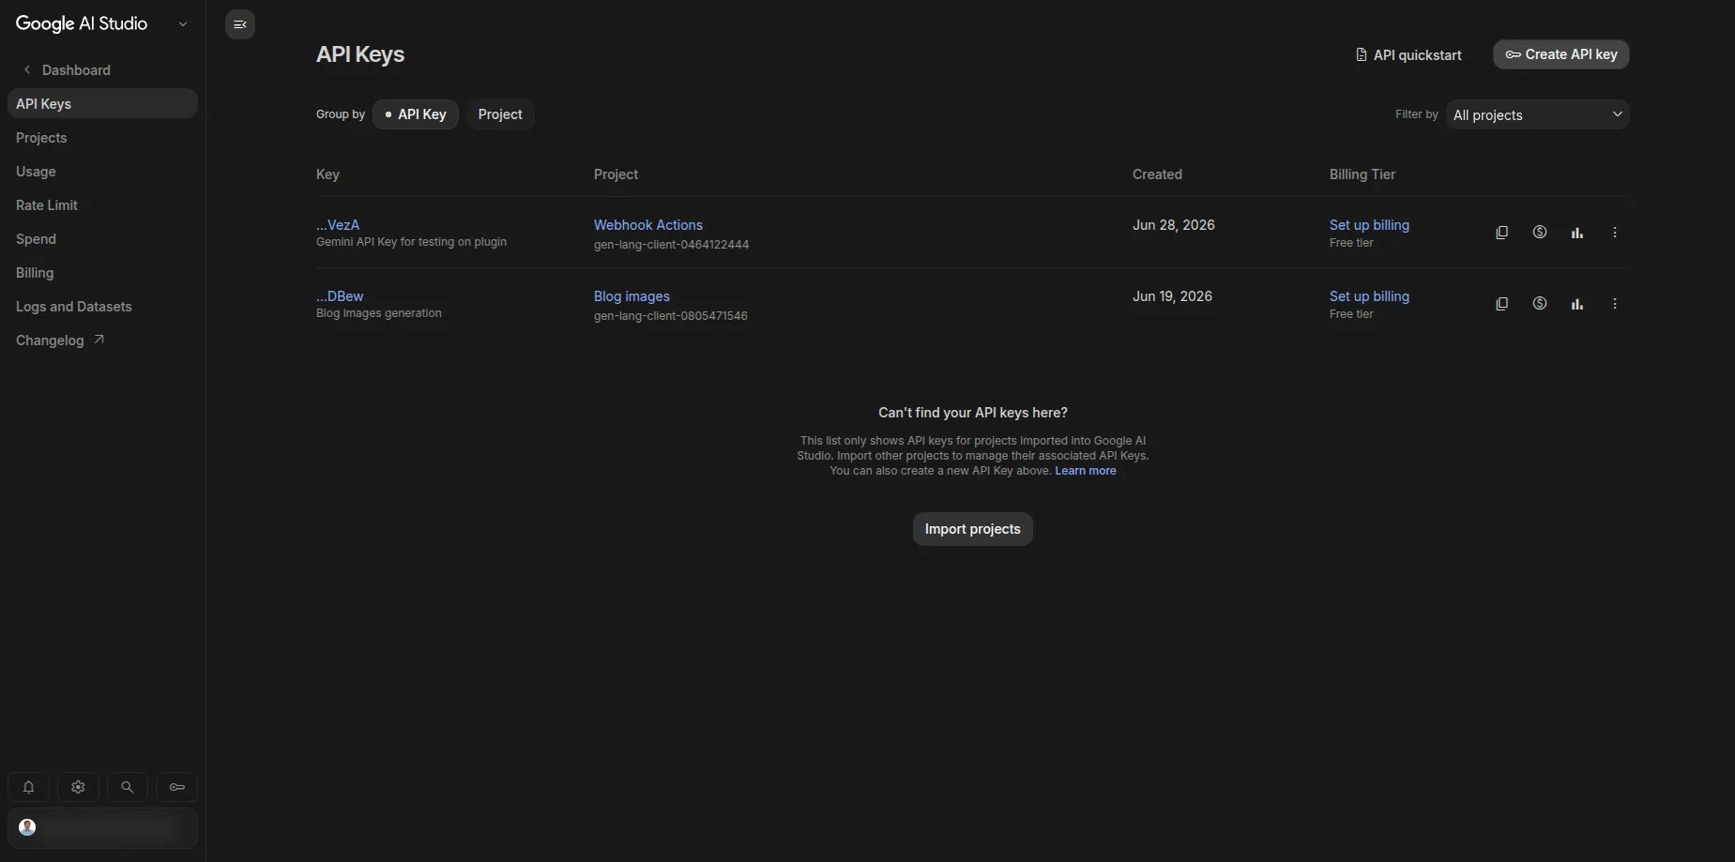Open the ...VezA key link
This screenshot has width=1735, height=862.
coord(338,225)
